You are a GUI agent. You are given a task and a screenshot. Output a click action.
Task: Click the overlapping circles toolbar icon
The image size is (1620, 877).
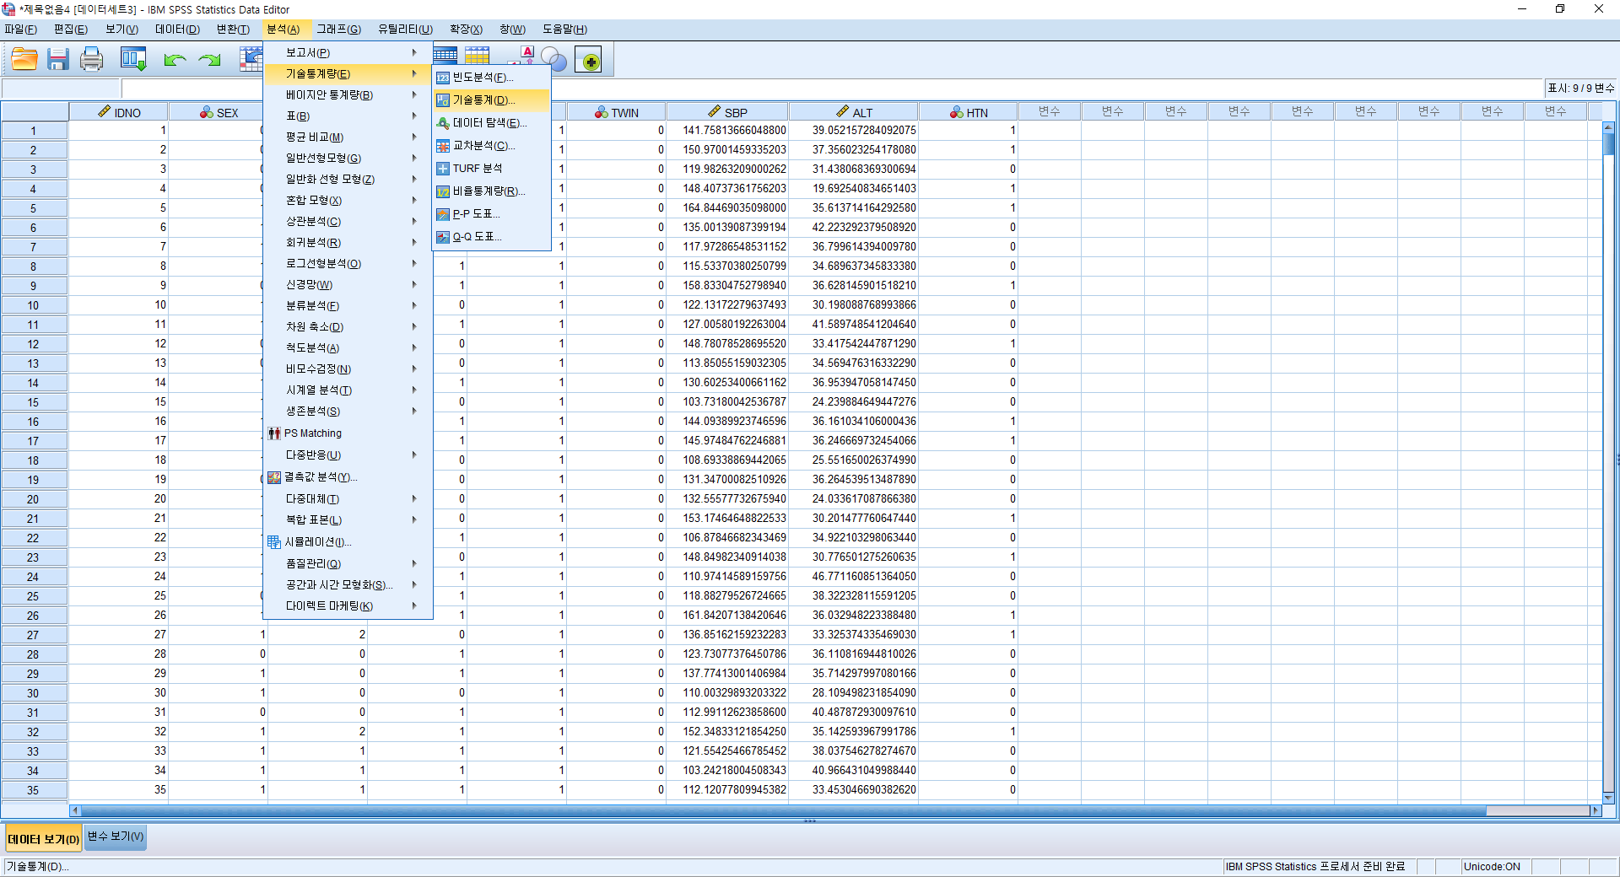coord(553,59)
